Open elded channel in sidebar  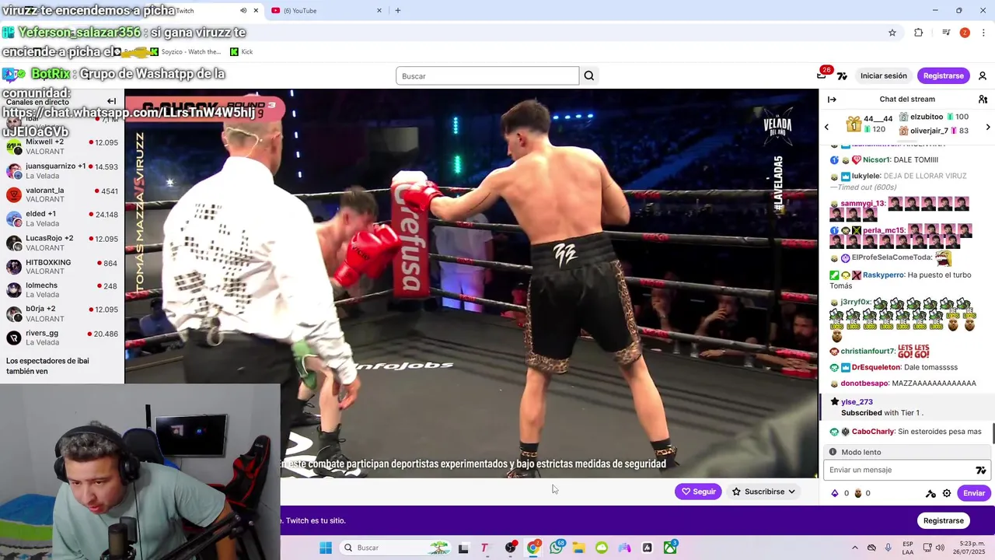(x=62, y=219)
